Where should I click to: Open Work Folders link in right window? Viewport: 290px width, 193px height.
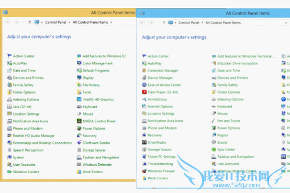[158, 178]
